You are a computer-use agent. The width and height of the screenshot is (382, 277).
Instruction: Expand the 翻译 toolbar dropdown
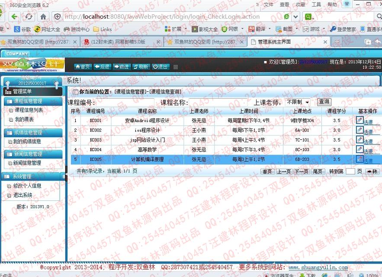click(x=270, y=29)
